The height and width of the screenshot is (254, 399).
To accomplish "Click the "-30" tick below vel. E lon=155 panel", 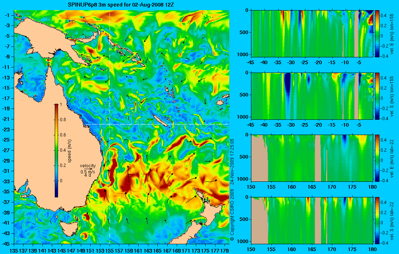I will (291, 62).
